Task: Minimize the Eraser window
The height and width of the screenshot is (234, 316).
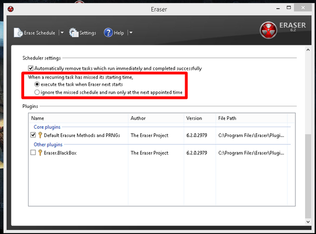Action: click(278, 8)
